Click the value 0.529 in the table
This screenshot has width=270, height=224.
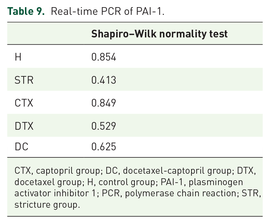click(104, 126)
